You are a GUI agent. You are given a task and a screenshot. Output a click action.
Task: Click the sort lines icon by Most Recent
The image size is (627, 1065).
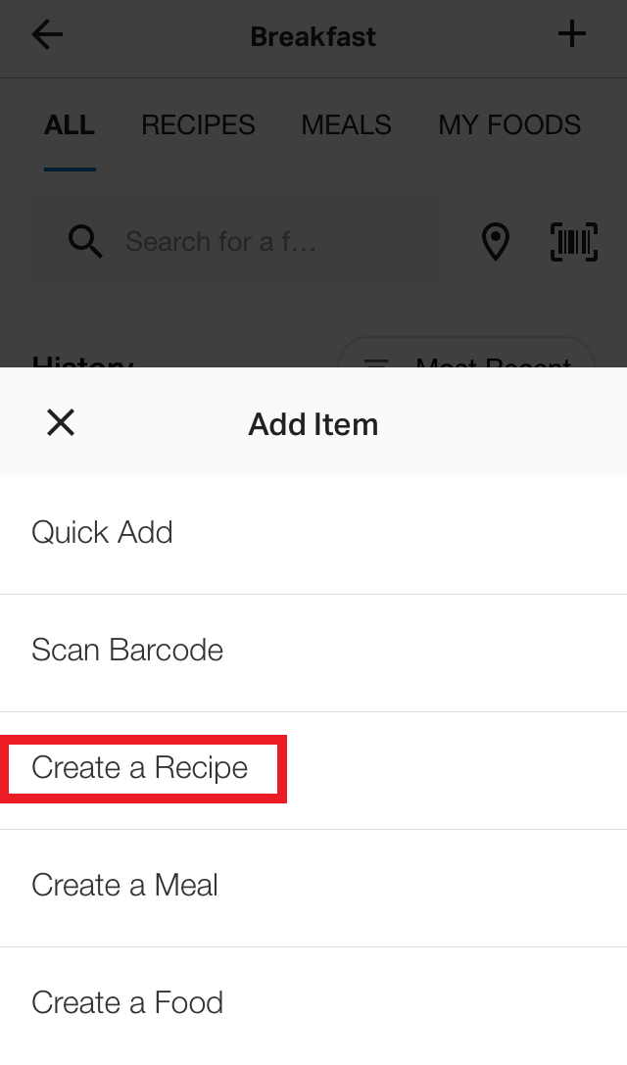point(378,363)
